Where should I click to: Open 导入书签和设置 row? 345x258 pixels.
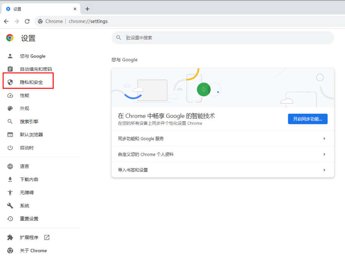click(223, 170)
